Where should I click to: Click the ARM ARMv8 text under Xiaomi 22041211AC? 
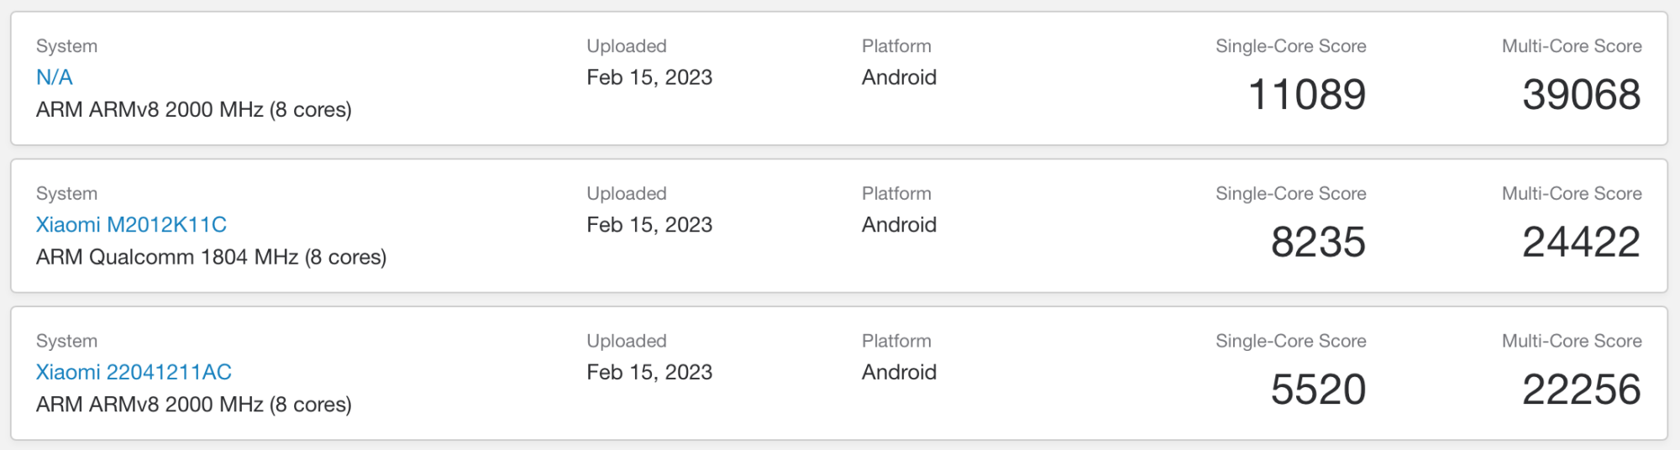[193, 405]
